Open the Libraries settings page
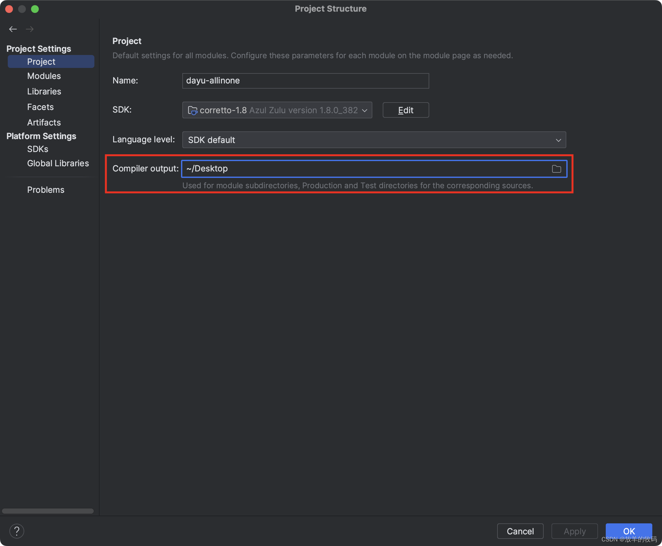 click(44, 92)
